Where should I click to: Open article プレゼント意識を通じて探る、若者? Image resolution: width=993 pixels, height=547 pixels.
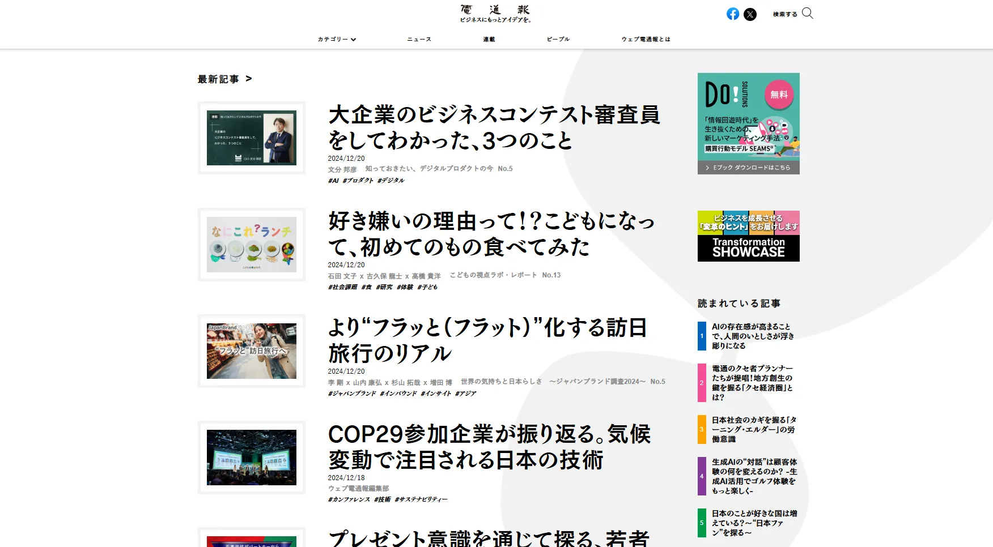pos(489,538)
